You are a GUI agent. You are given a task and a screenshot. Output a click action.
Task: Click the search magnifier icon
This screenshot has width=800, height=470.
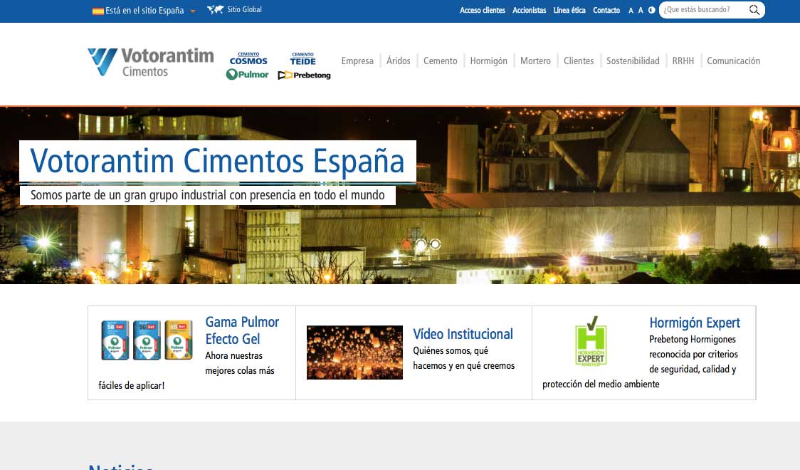[753, 10]
